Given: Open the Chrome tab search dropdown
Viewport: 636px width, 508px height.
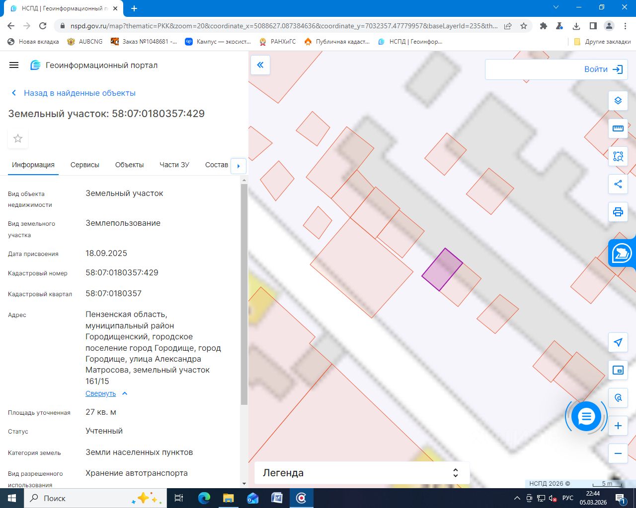Looking at the screenshot, I should tap(556, 7).
